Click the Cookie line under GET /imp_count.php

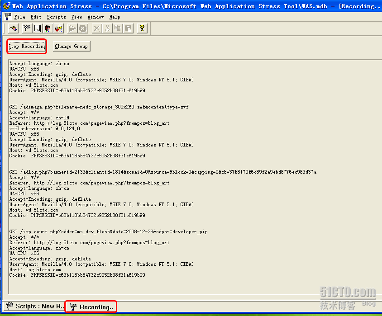coord(77,275)
